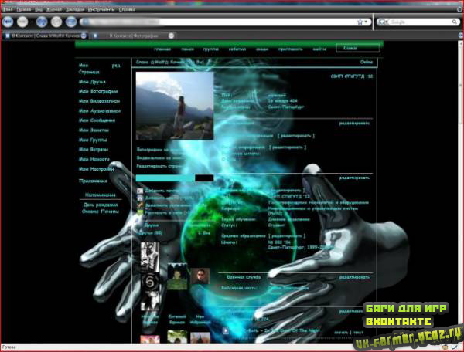Image resolution: width=464 pixels, height=352 pixels.
Task: Open the 'события' top navigation link
Action: 237,49
